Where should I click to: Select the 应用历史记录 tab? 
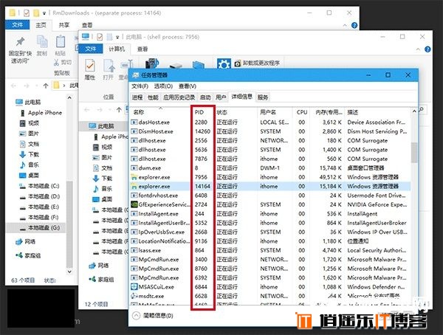pyautogui.click(x=179, y=97)
